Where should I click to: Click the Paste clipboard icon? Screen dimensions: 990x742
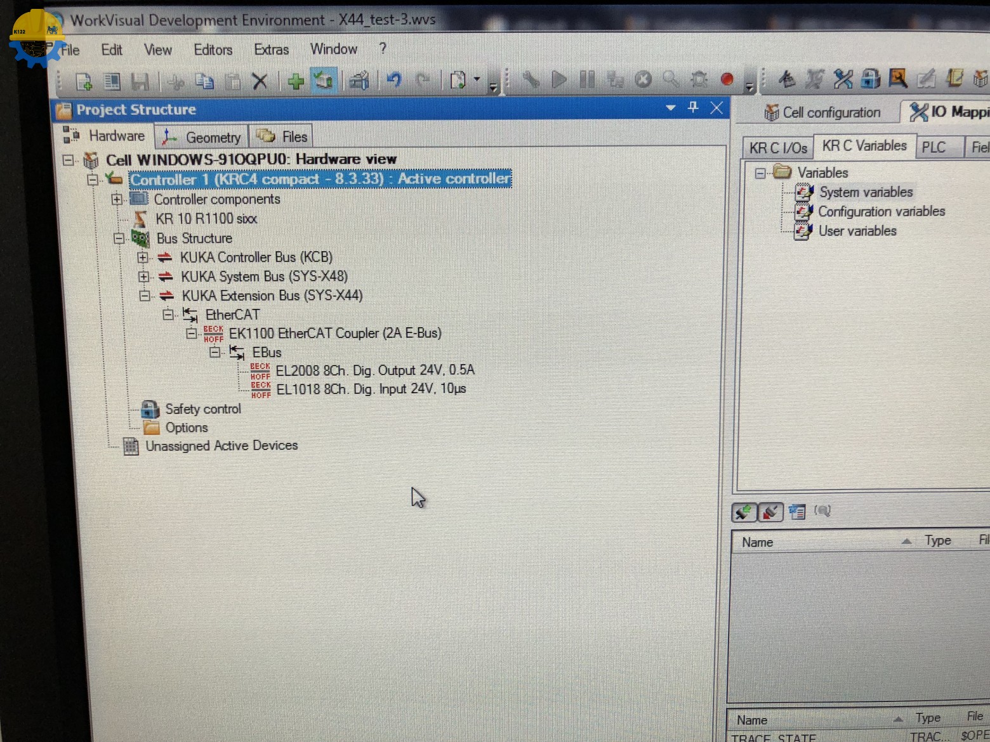[233, 81]
